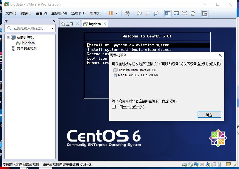Toggle the console view icon
This screenshot has width=239, height=169.
click(x=205, y=13)
